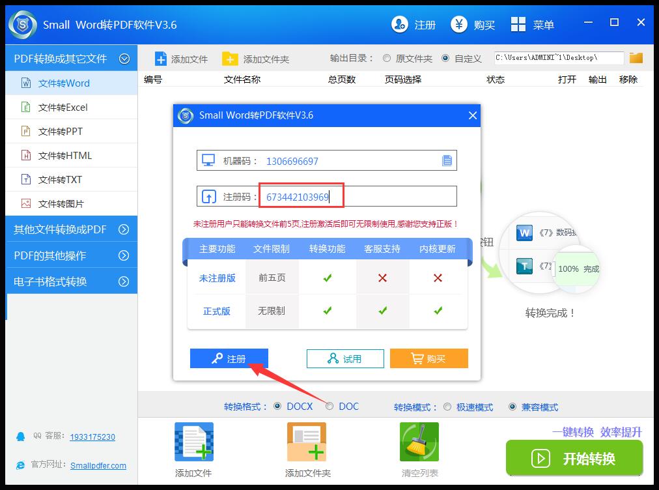
Task: Select 文件转Excel in the sidebar
Action: point(63,108)
